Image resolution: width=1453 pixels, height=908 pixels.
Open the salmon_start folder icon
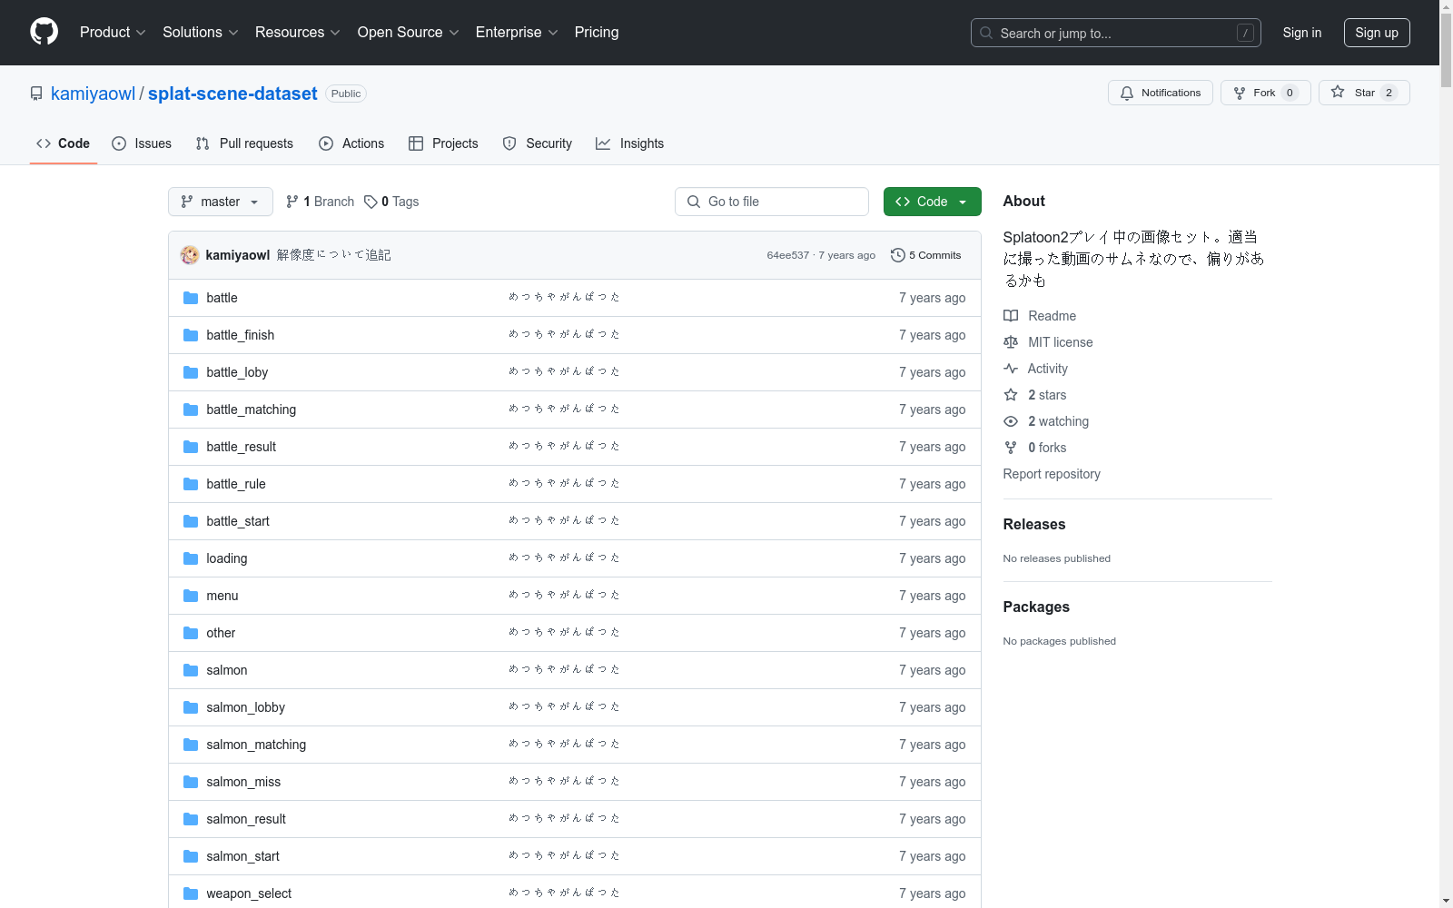(x=191, y=856)
